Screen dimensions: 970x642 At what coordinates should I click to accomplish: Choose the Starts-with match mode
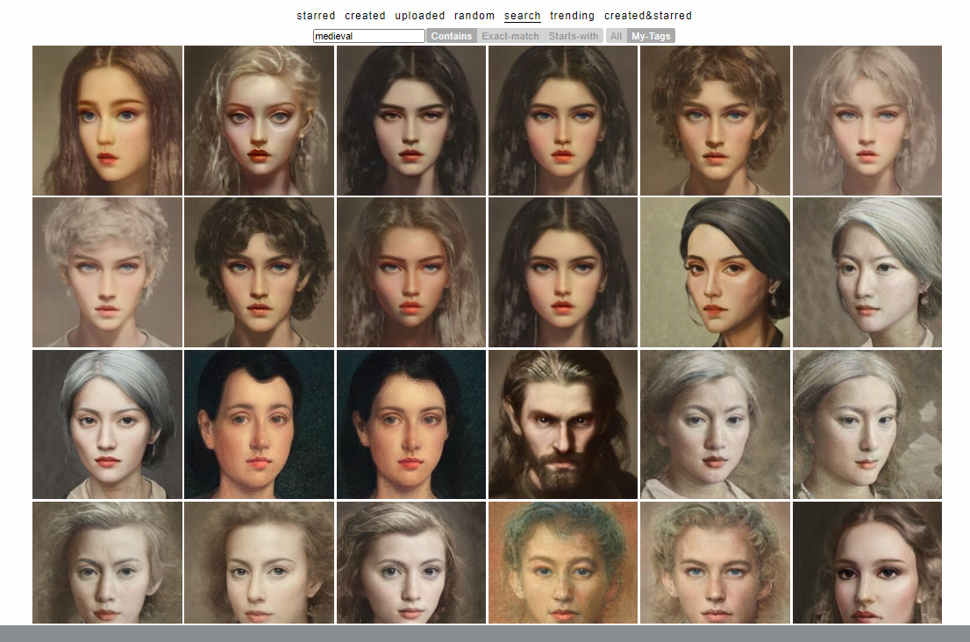[x=574, y=36]
